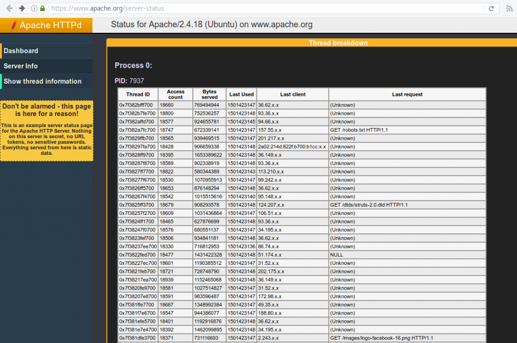
Task: Open the Server Info sidebar entry
Action: pyautogui.click(x=20, y=66)
